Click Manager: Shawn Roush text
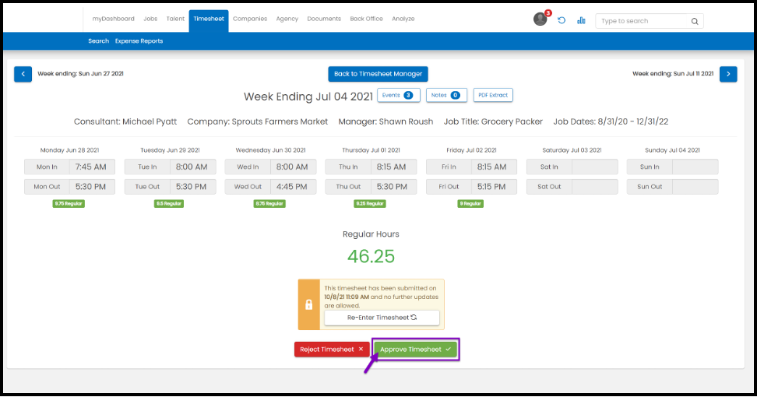757x397 pixels. point(386,121)
